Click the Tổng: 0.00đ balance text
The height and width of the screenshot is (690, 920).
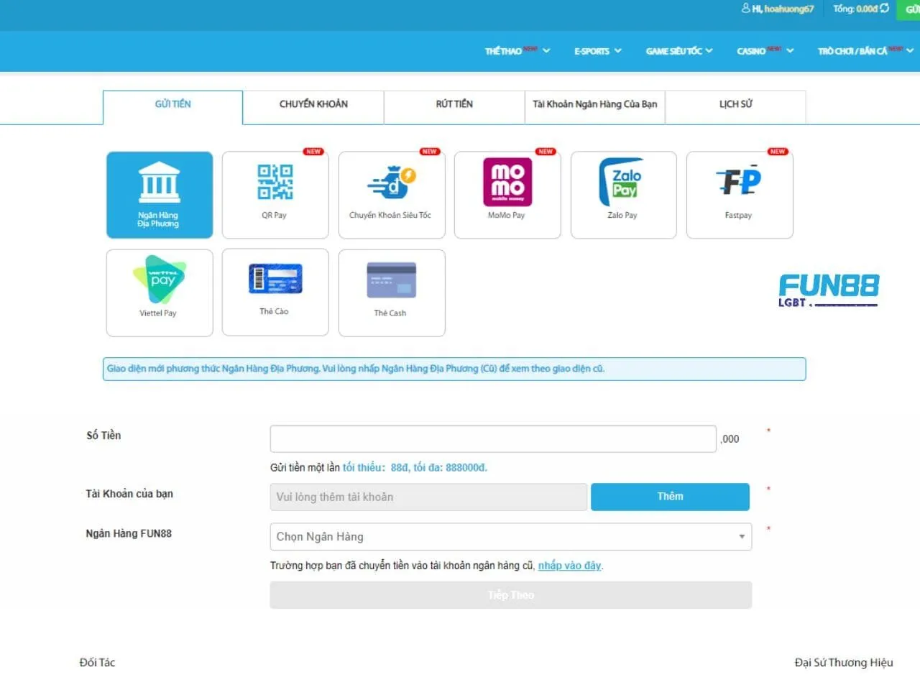point(855,9)
